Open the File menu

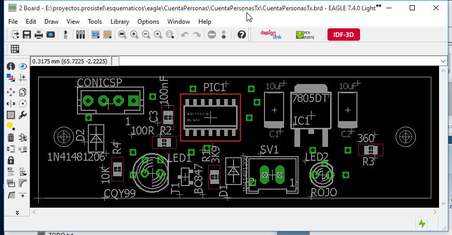13,22
